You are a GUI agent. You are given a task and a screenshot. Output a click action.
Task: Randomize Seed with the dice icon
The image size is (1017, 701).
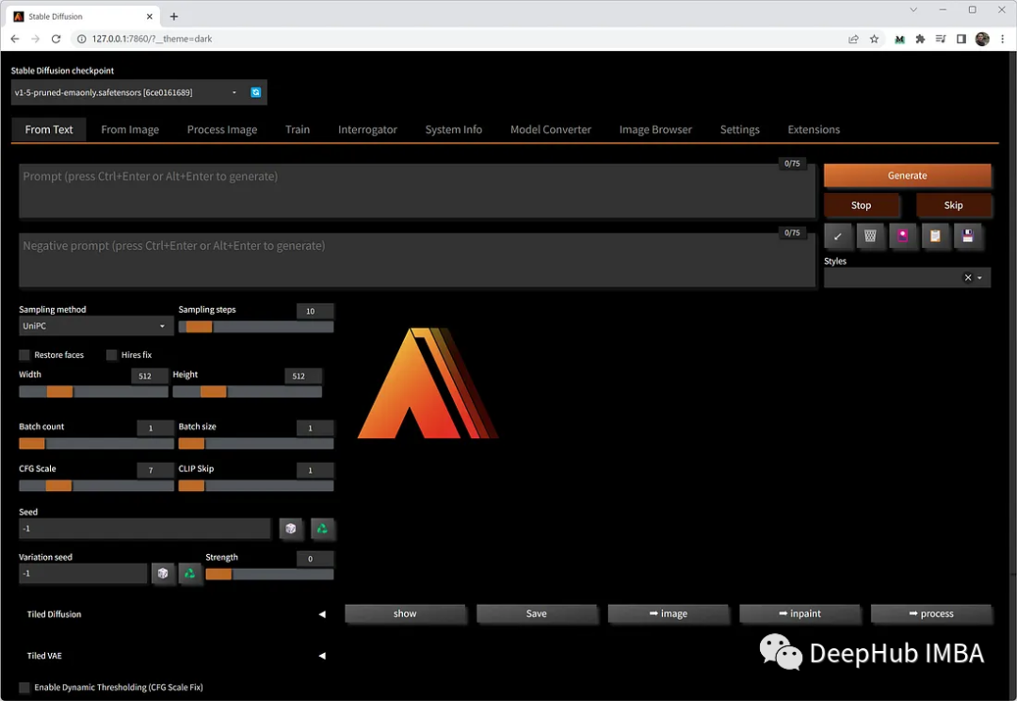(291, 529)
